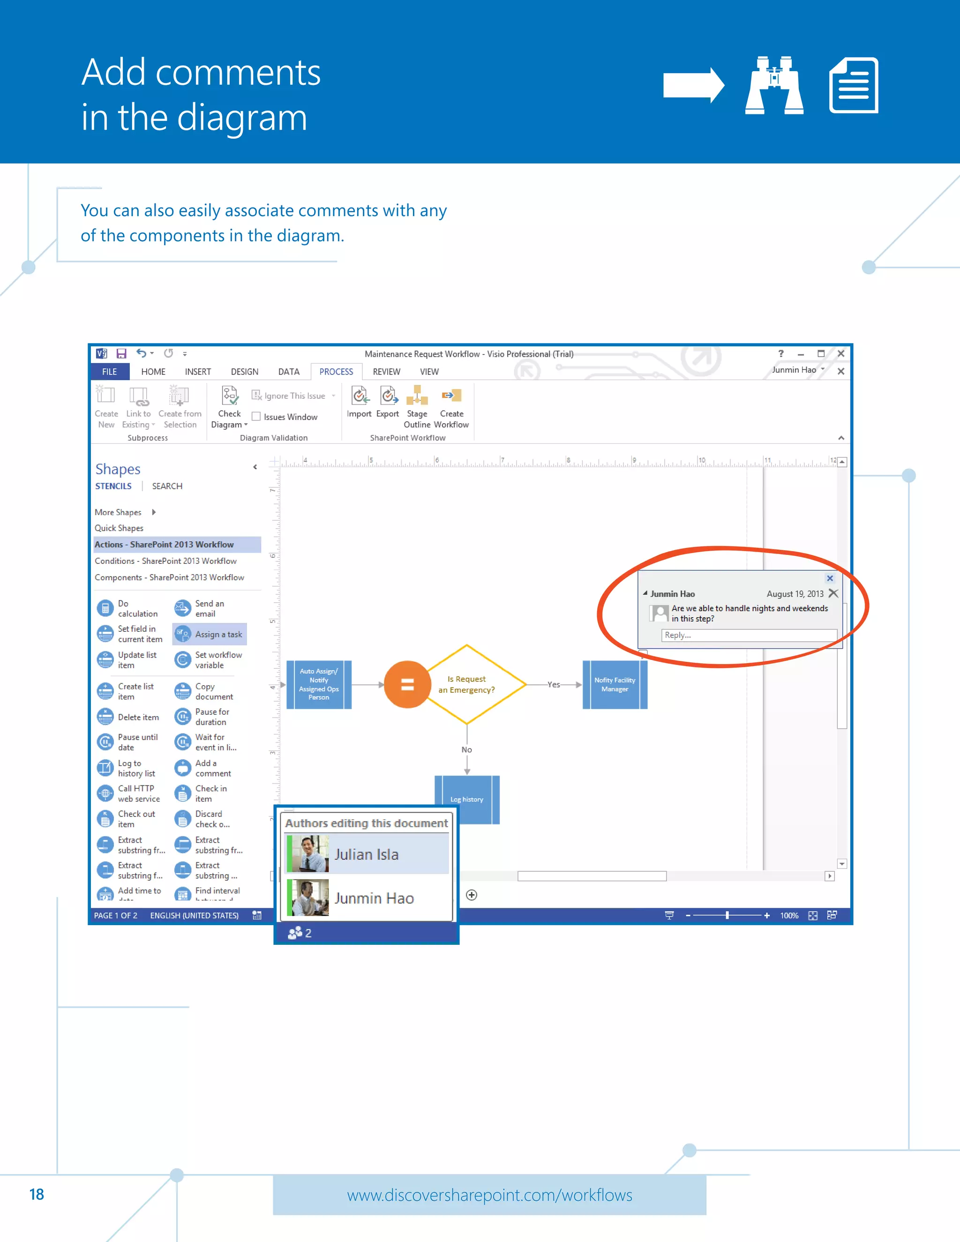Click the macro recording icon in status bar
The height and width of the screenshot is (1242, 960).
click(x=257, y=915)
